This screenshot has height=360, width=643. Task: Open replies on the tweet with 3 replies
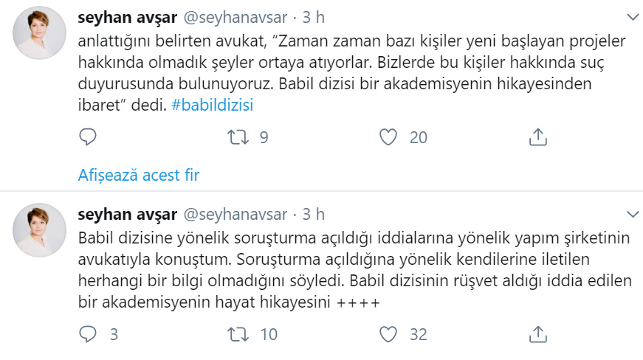point(88,334)
